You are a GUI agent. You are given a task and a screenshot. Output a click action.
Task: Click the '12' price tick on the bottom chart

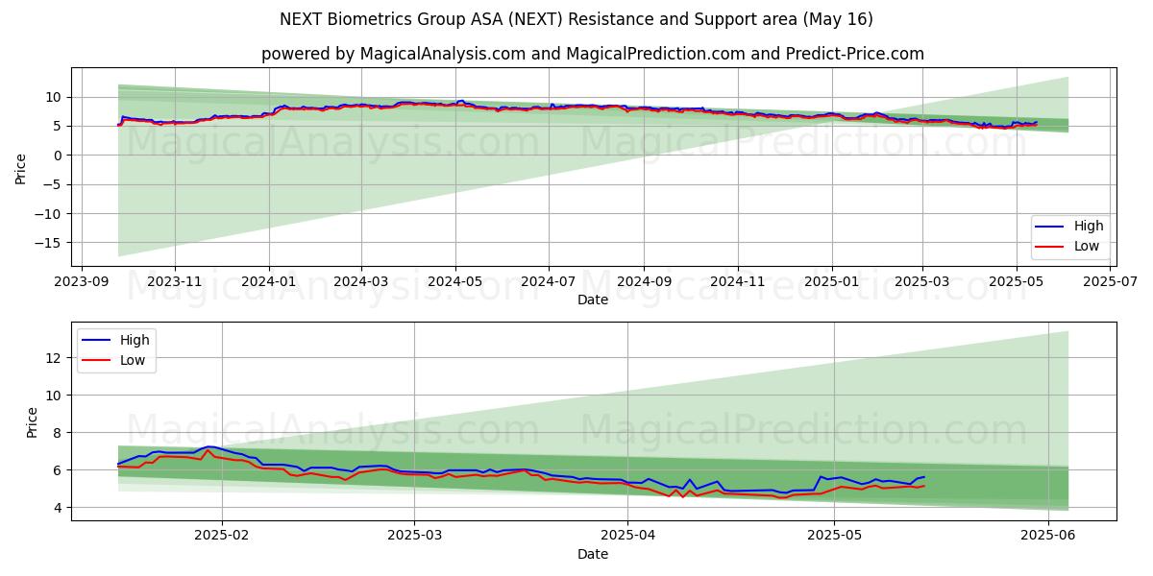[54, 358]
